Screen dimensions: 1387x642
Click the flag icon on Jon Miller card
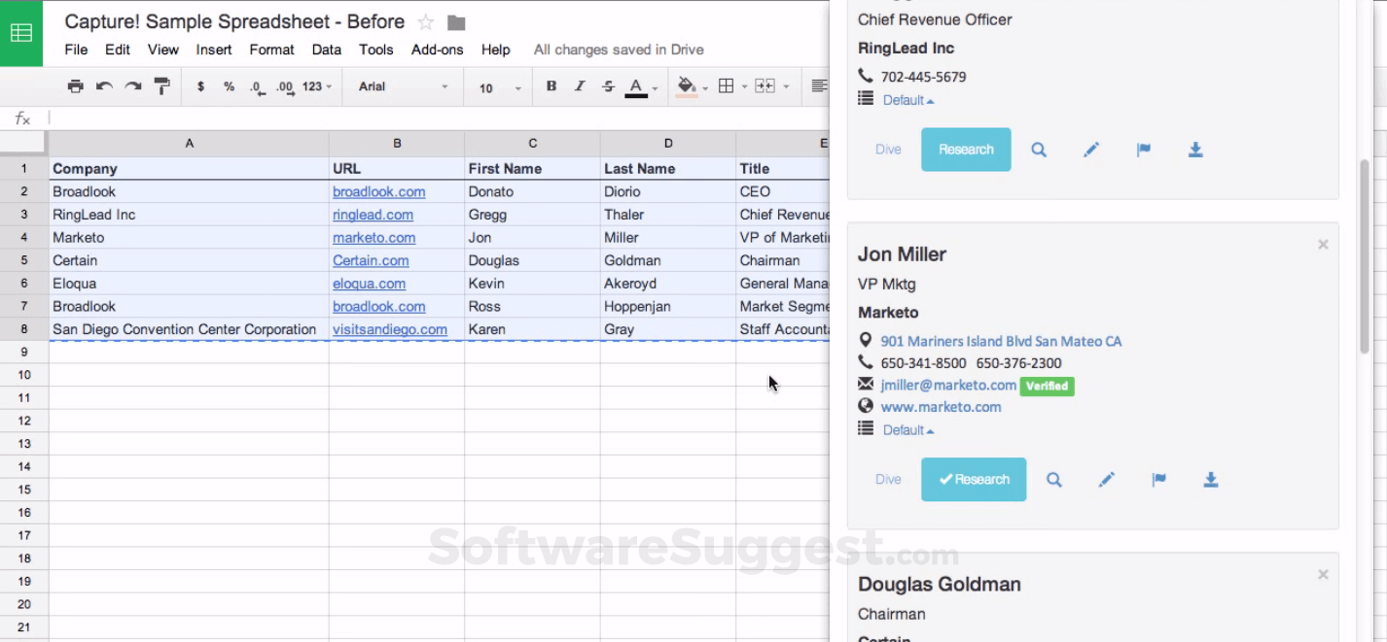(x=1158, y=480)
